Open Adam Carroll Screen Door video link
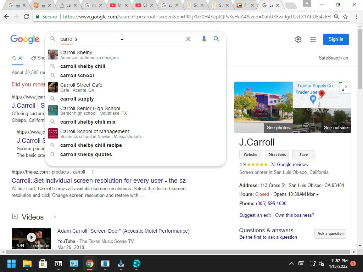The image size is (363, 272). point(123,231)
